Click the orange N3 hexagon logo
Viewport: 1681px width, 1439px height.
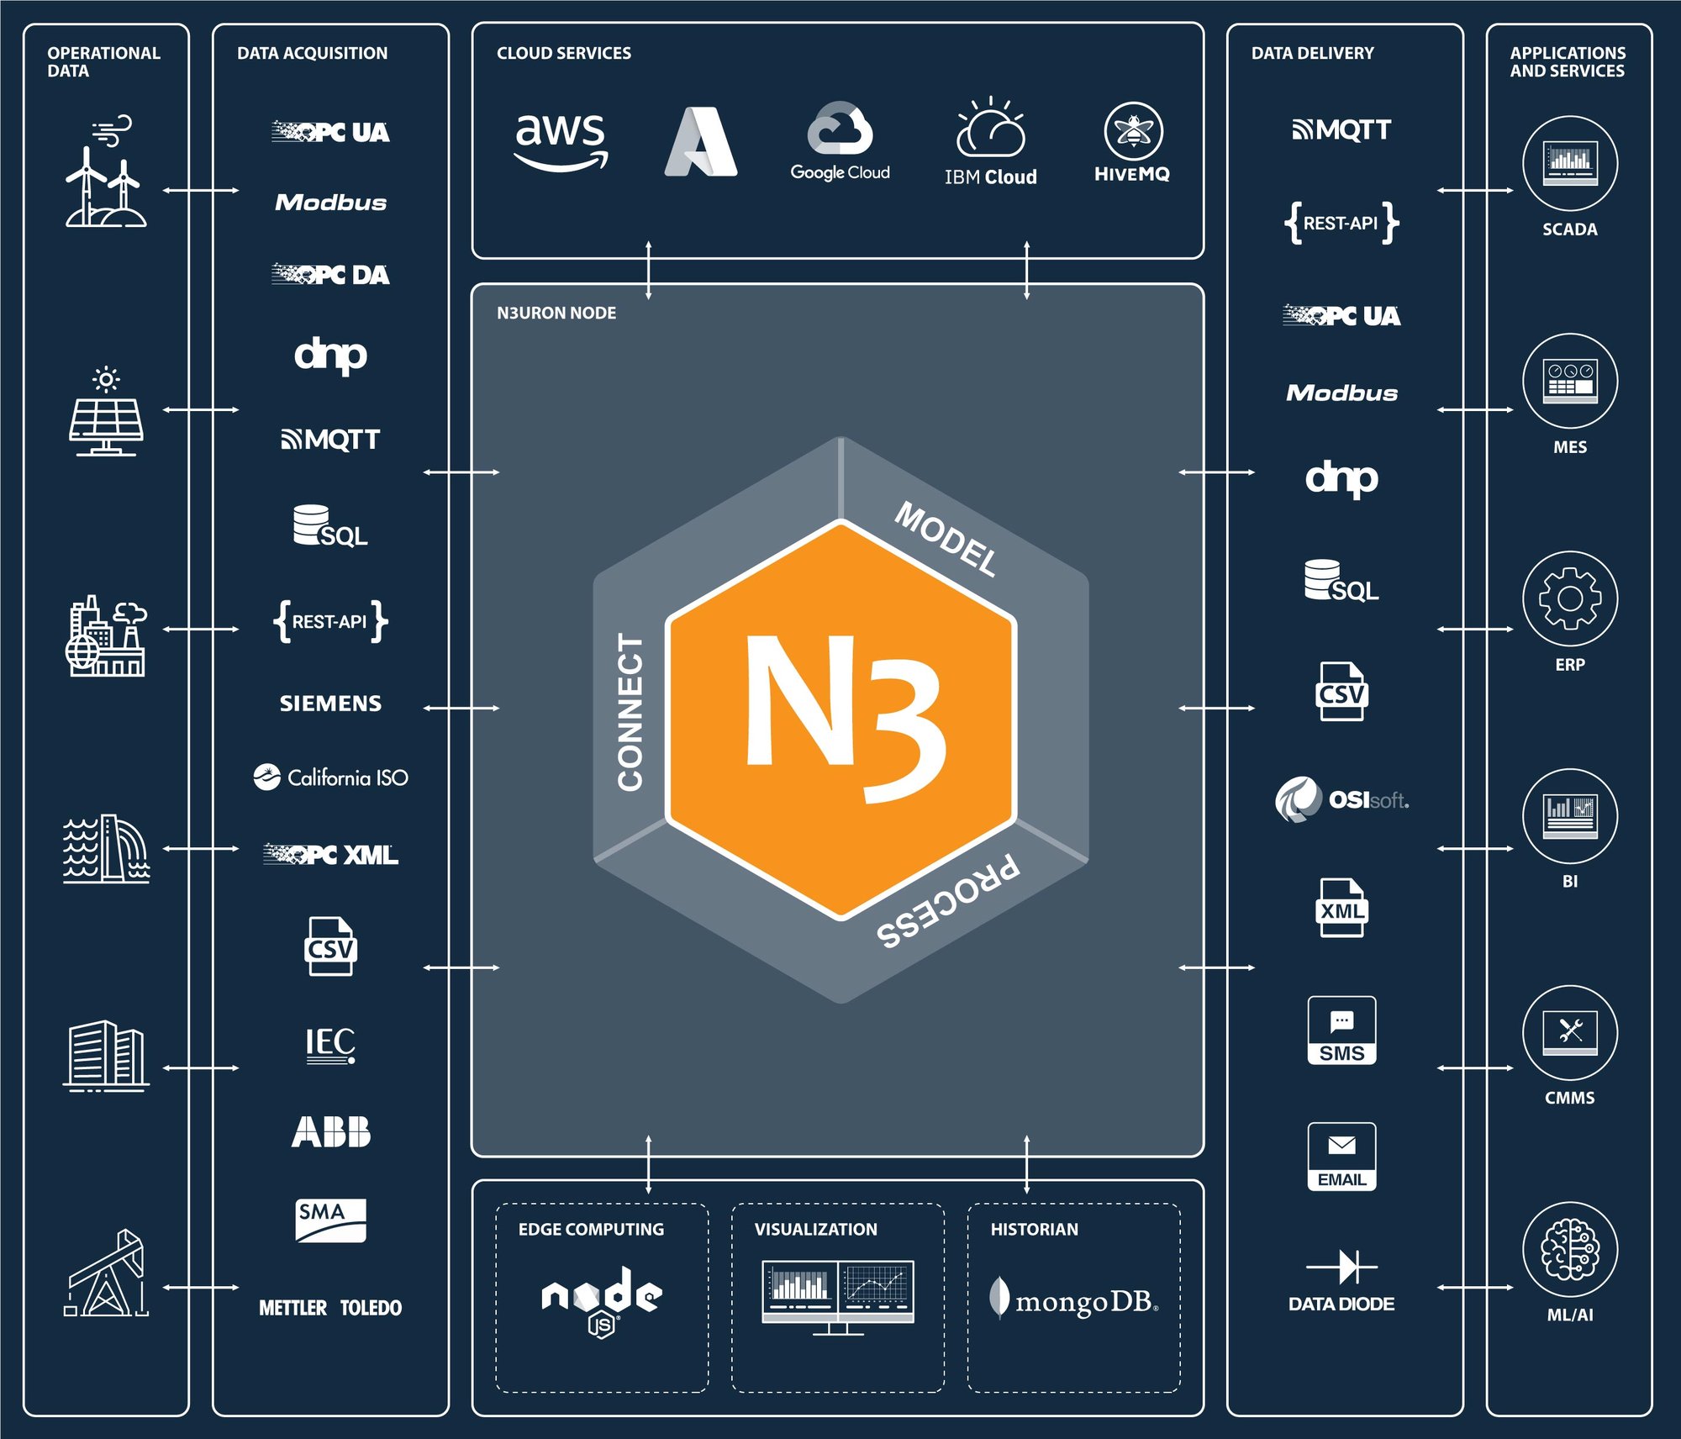(840, 720)
